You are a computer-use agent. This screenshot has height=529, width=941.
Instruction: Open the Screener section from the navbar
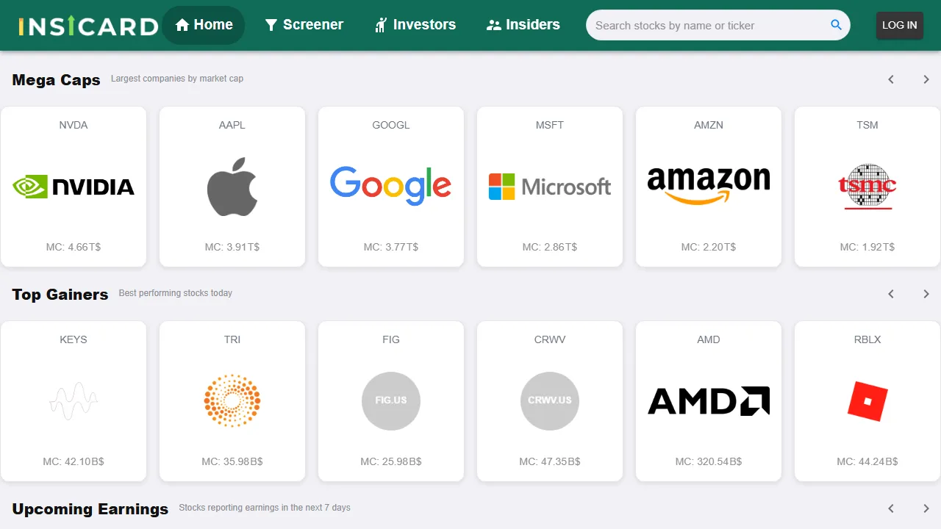[304, 24]
